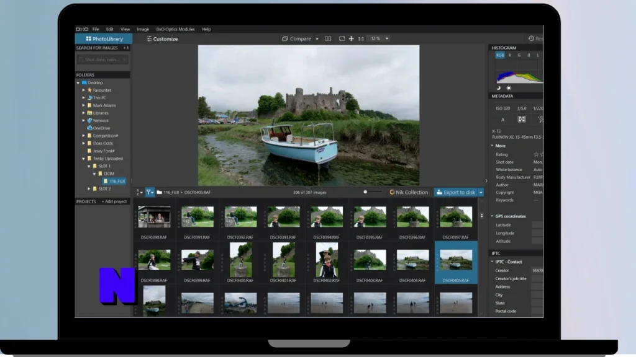The width and height of the screenshot is (636, 357).
Task: Click the Compare button
Action: (297, 39)
